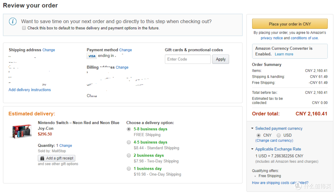Click the Visa card logo
334x193 pixels.
pos(92,56)
